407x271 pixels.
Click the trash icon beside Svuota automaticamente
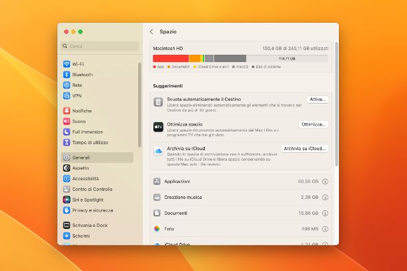tap(158, 102)
